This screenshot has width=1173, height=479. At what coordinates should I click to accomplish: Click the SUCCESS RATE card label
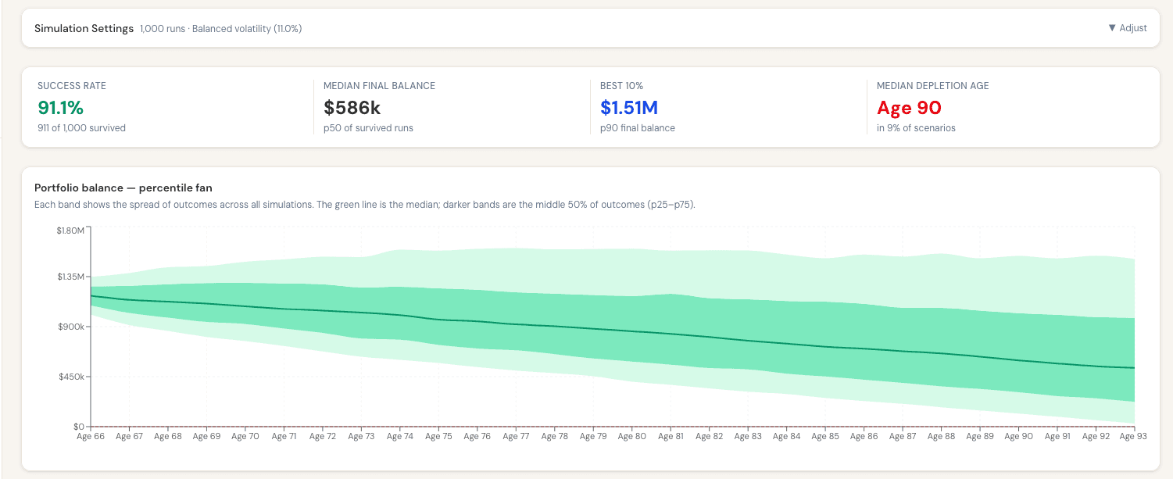coord(72,86)
